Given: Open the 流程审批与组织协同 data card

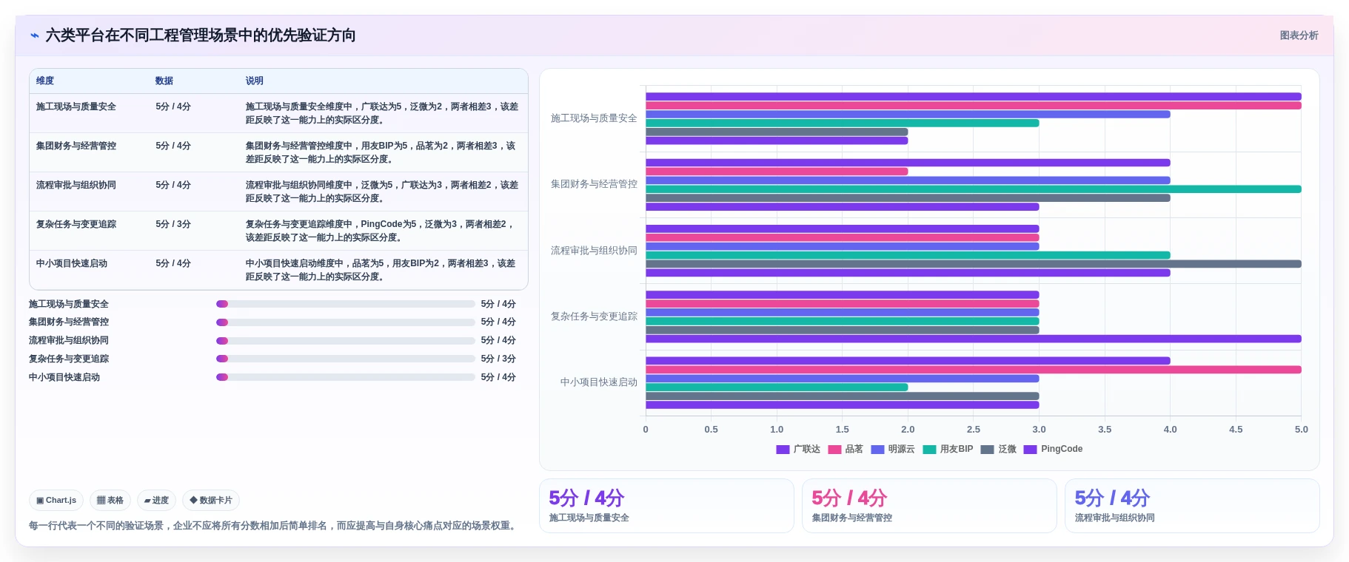Looking at the screenshot, I should pyautogui.click(x=1192, y=506).
